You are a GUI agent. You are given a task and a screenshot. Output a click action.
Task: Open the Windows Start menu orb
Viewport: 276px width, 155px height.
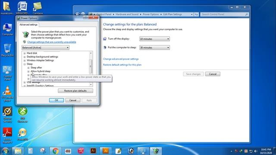pos(5,151)
